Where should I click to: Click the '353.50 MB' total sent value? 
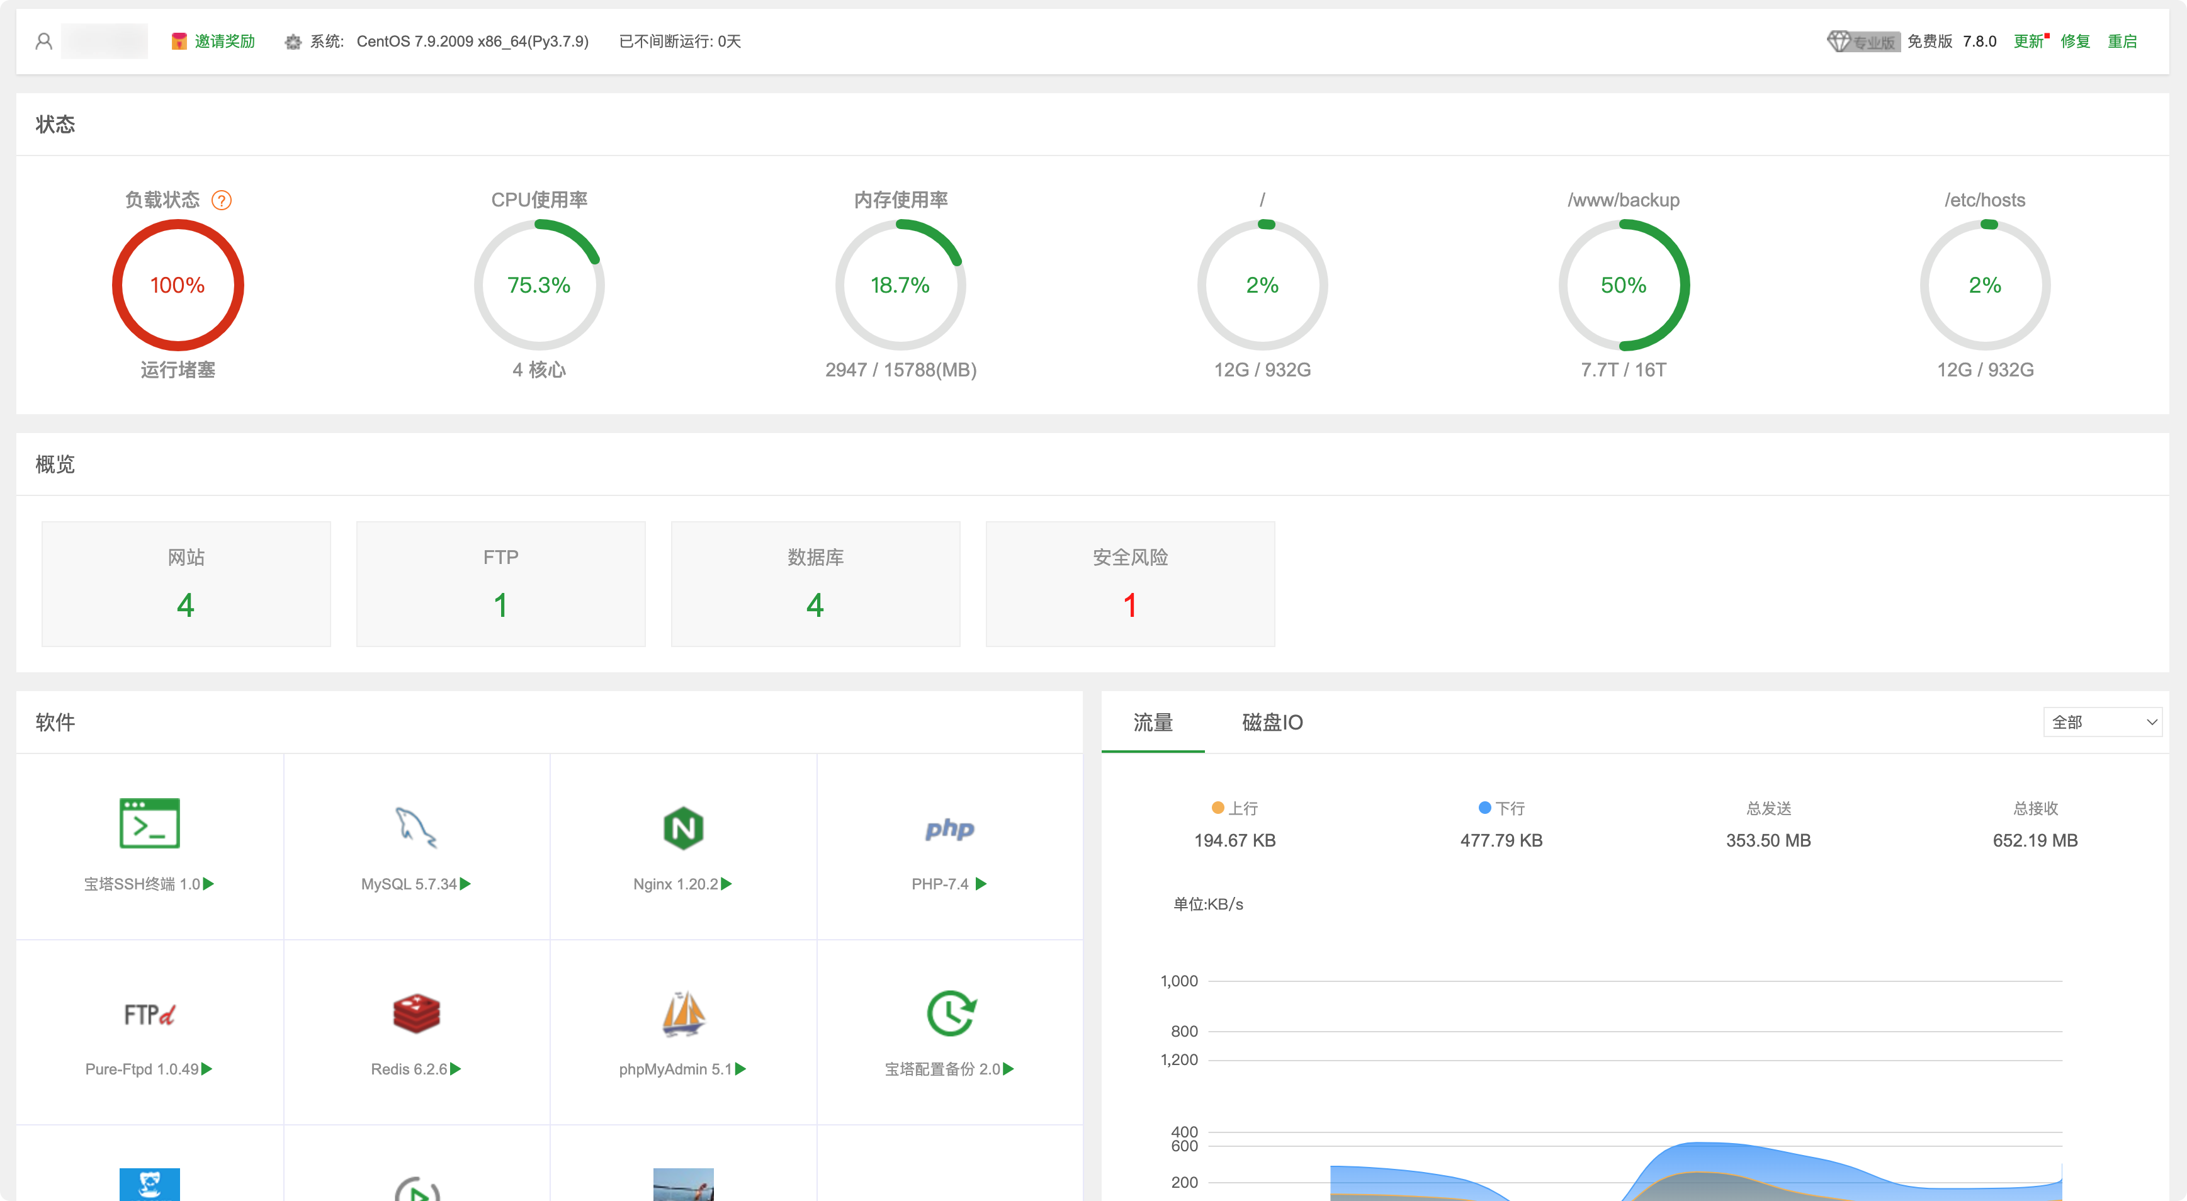tap(1768, 840)
